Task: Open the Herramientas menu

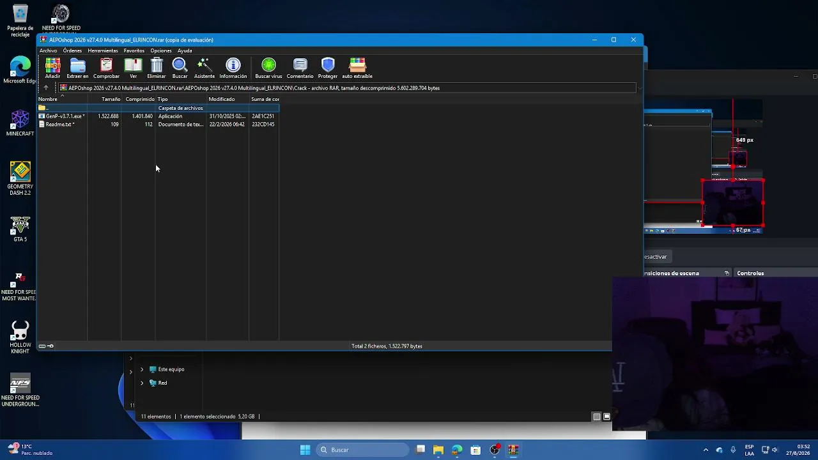Action: click(103, 50)
